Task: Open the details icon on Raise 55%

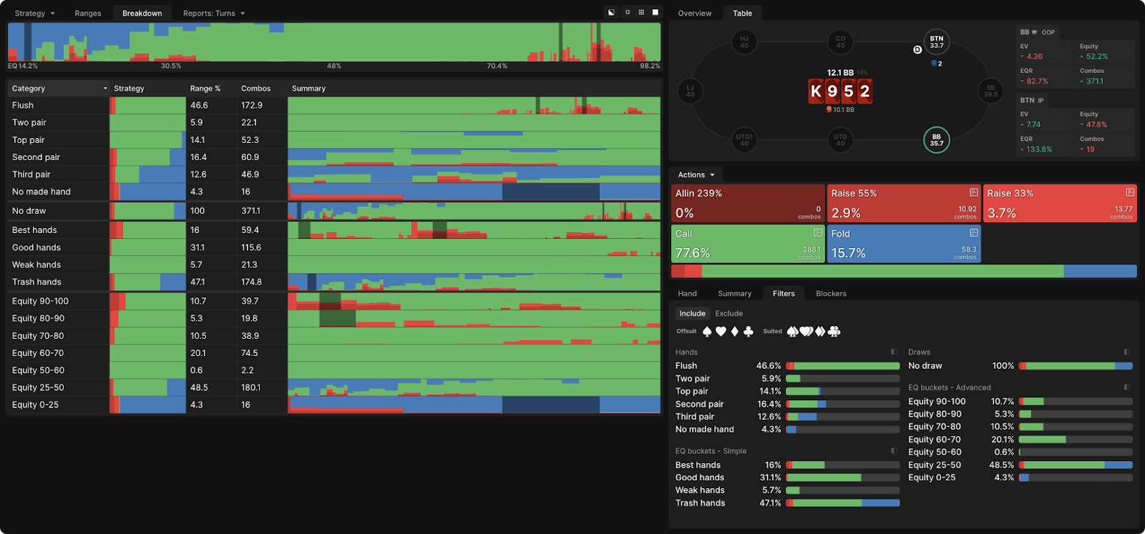Action: [x=974, y=193]
